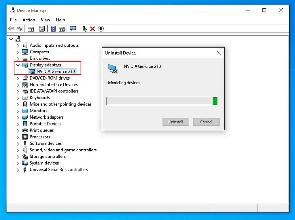The image size is (295, 220).
Task: Click the DVD/CD-ROM drives disc icon
Action: [x=25, y=78]
